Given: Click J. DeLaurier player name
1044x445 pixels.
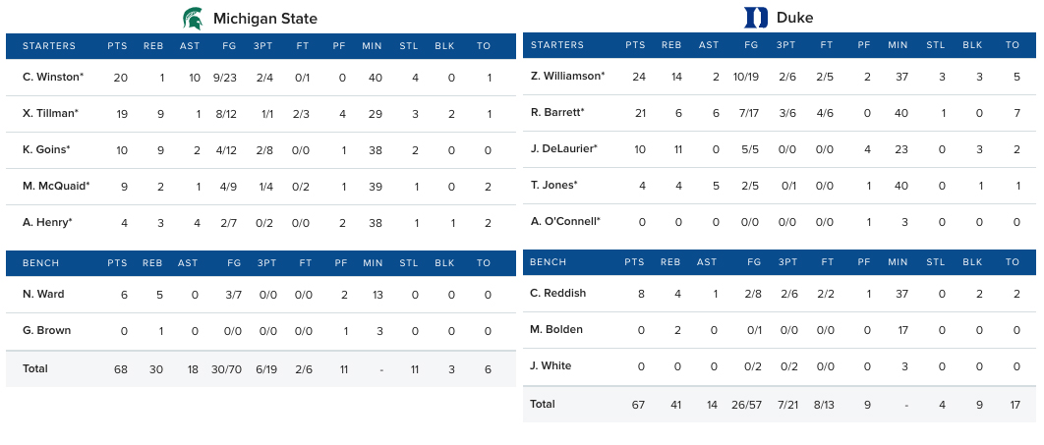Looking at the screenshot, I should [563, 148].
